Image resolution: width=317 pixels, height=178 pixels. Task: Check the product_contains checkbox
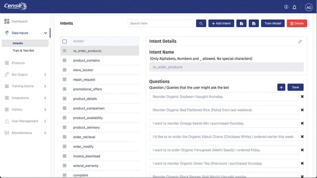pyautogui.click(x=64, y=60)
